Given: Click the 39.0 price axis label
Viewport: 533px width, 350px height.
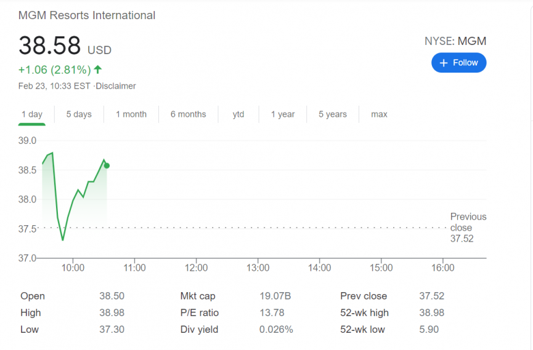Looking at the screenshot, I should click(x=27, y=140).
